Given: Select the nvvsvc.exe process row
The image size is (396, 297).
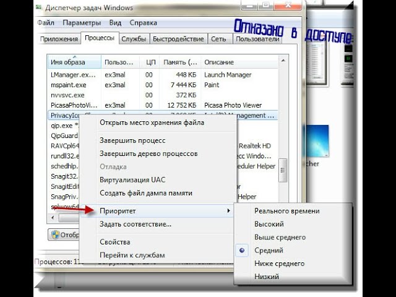Looking at the screenshot, I should point(163,95).
